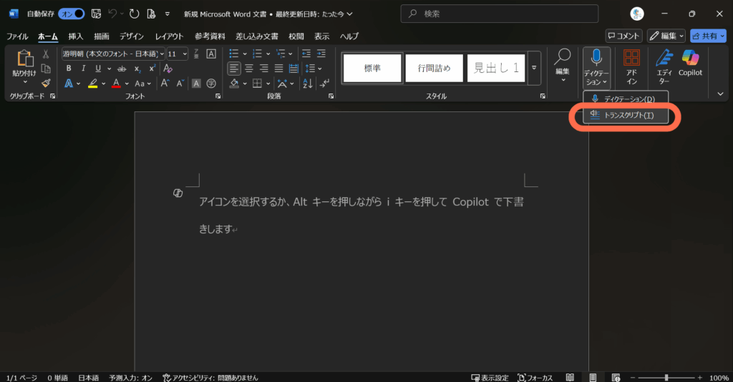Toggle italic formatting
This screenshot has height=382, width=733.
click(83, 69)
